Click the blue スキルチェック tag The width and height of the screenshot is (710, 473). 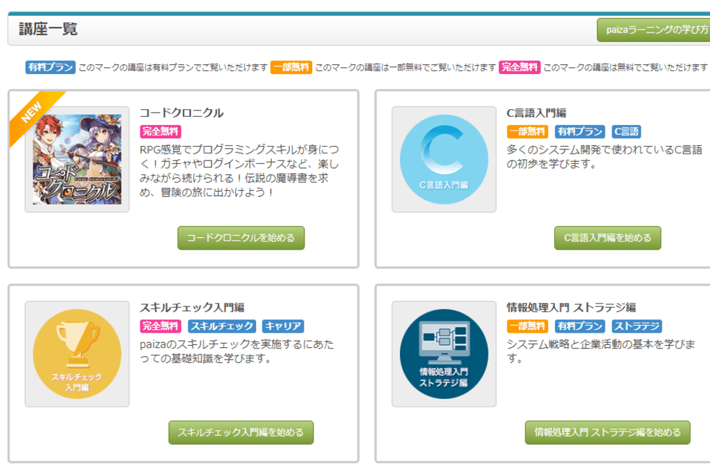223,326
